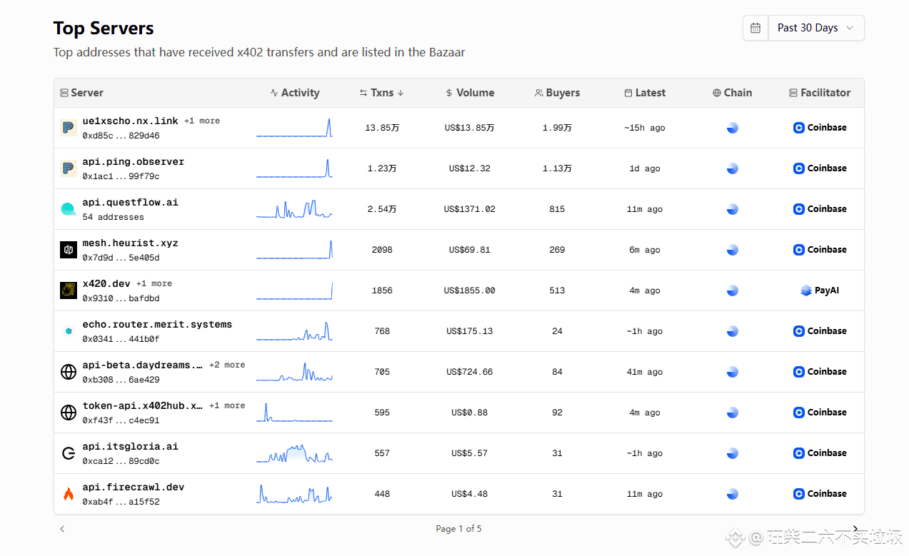Click the Buyers column header
Image resolution: width=909 pixels, height=556 pixels.
tap(557, 93)
